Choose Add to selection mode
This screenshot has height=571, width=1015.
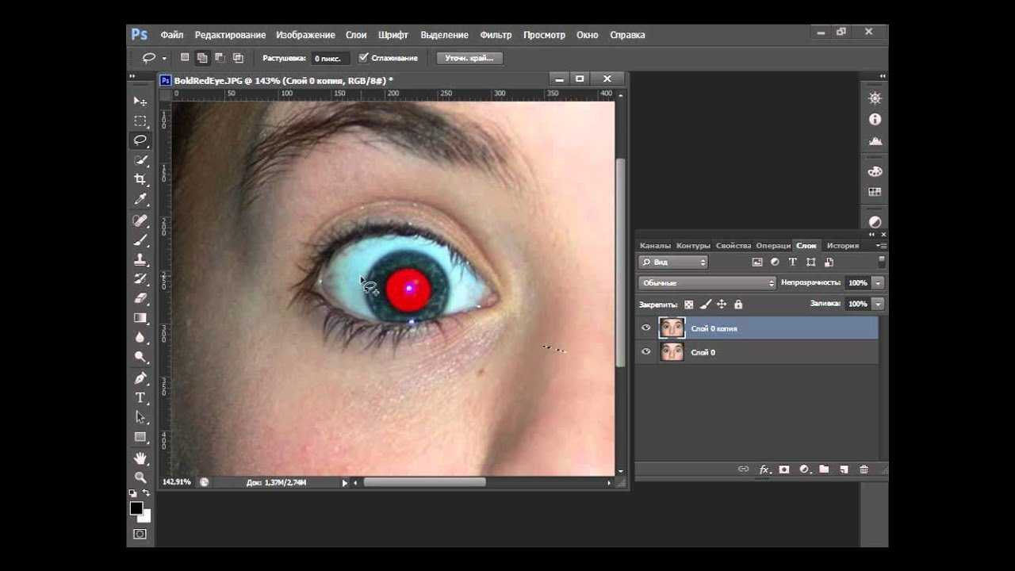pos(202,58)
